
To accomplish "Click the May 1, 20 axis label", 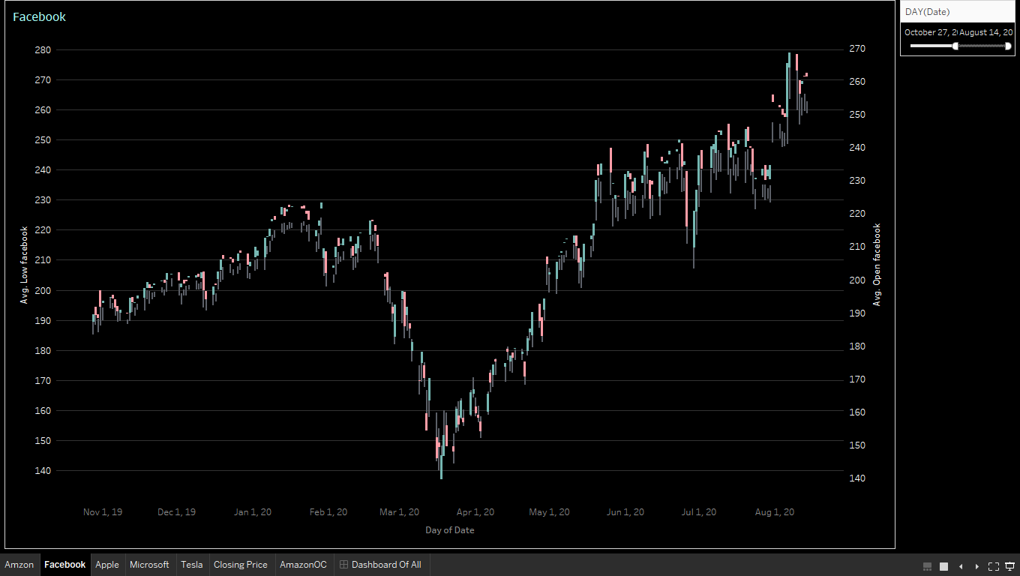I will pos(549,512).
